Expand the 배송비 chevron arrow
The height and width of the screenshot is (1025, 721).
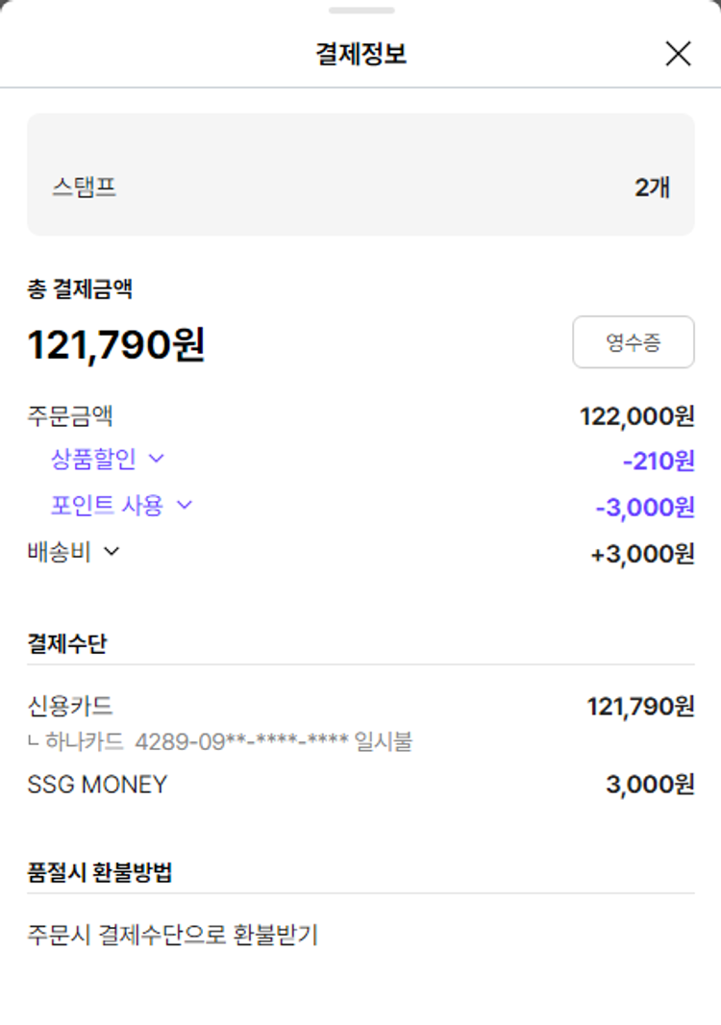pos(112,551)
